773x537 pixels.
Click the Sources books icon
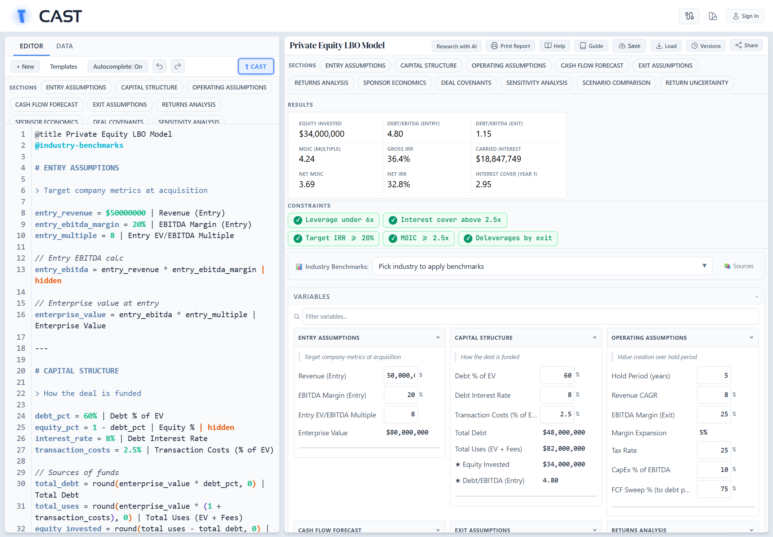[x=728, y=266]
